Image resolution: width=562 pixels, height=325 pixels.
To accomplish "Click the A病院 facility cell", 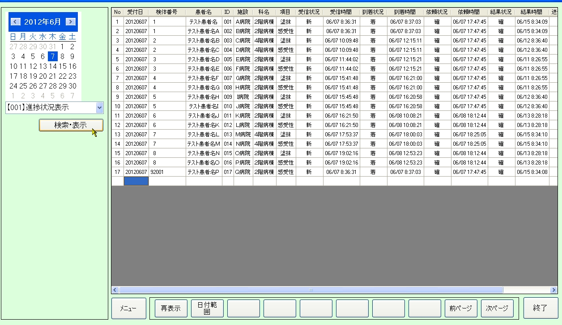I will (x=243, y=21).
